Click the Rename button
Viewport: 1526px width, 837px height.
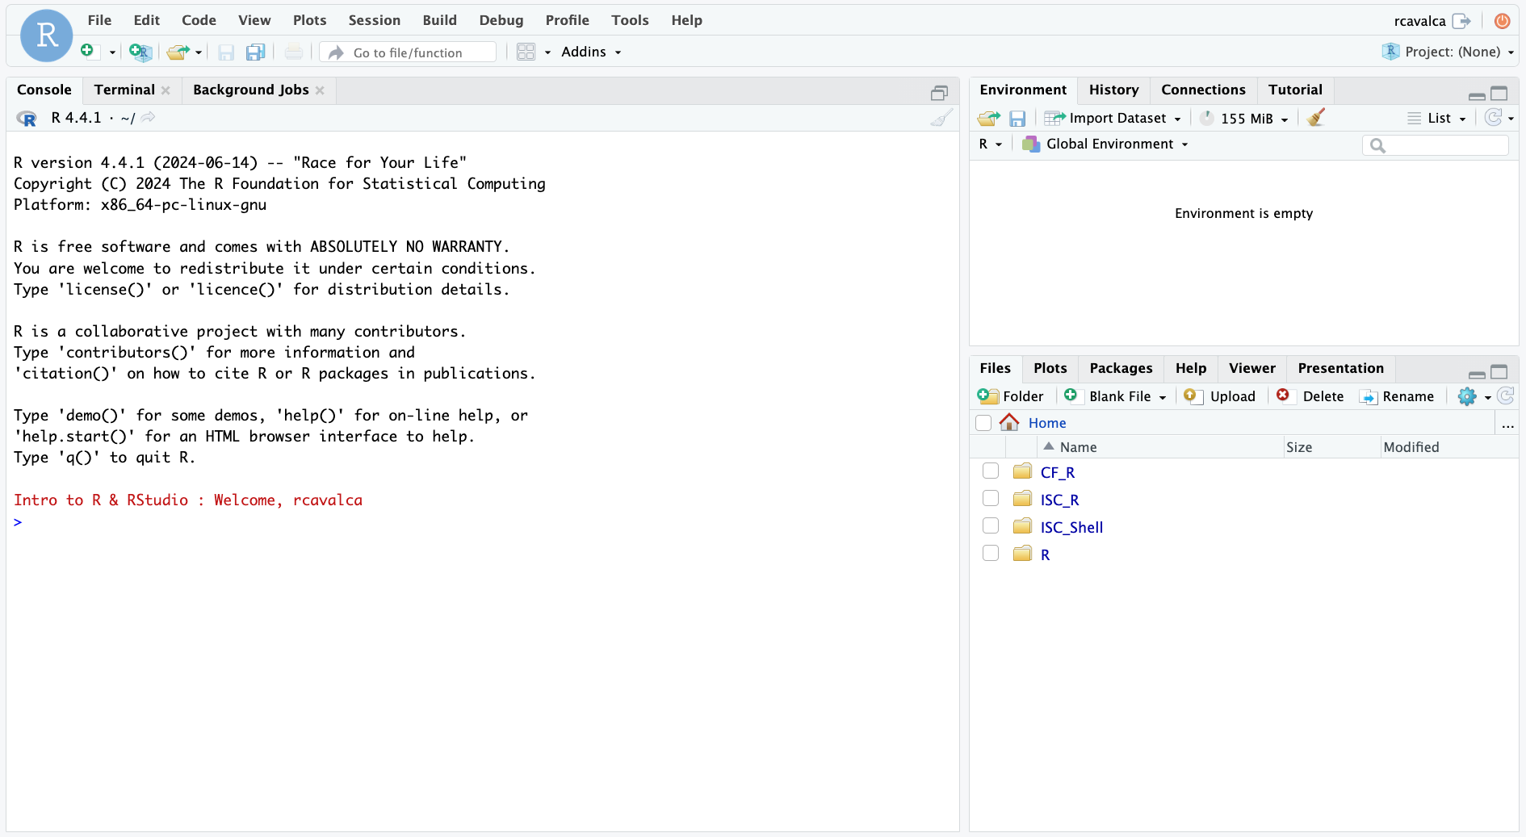coord(1396,396)
